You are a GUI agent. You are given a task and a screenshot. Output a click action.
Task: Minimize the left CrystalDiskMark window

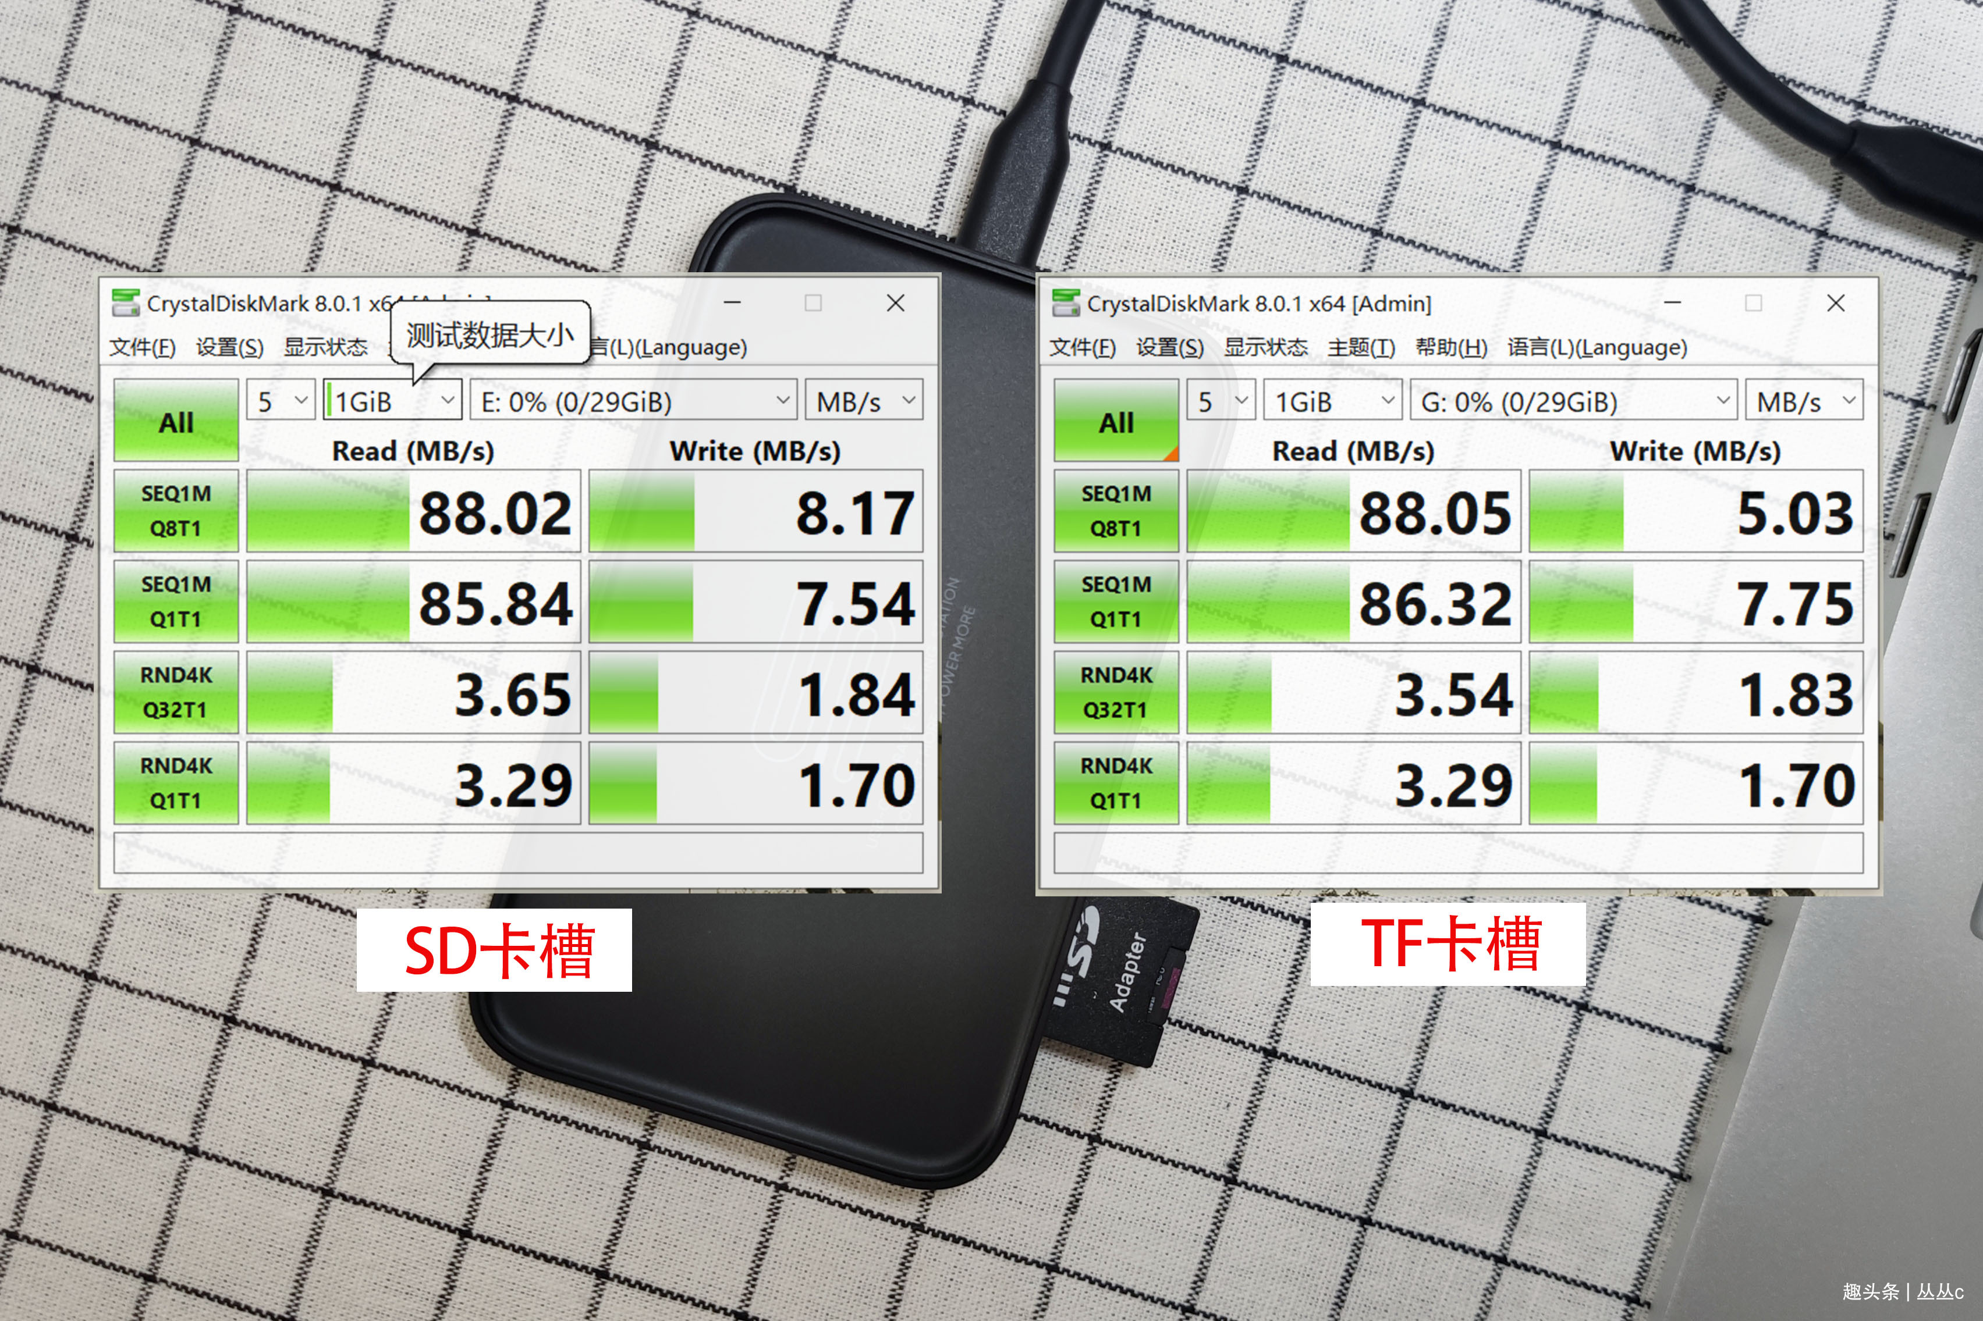(x=732, y=302)
